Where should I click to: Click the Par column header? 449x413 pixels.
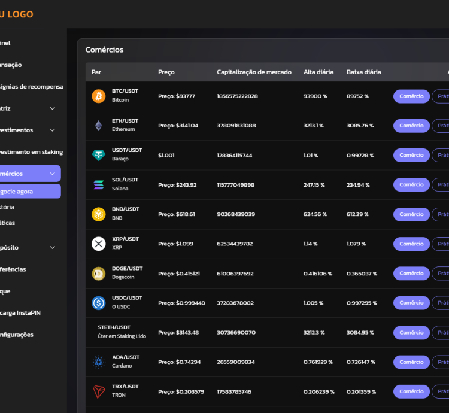tap(96, 72)
